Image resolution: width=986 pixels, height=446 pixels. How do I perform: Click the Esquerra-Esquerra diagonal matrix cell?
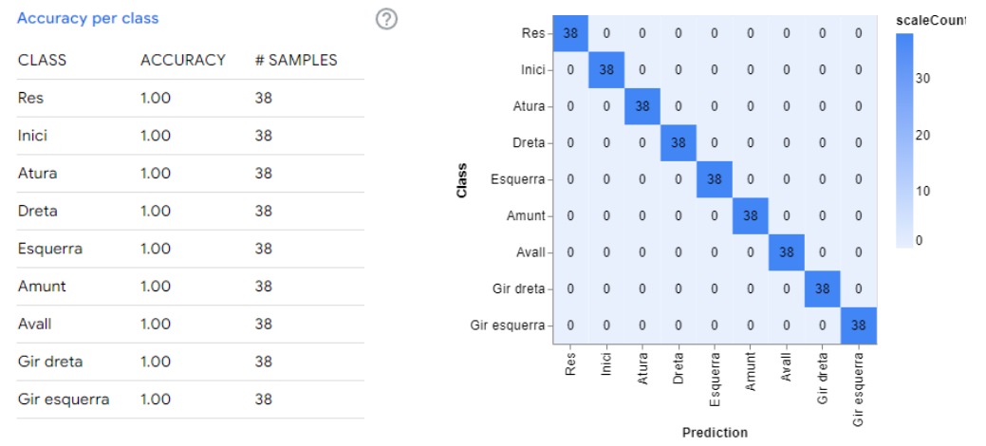pos(715,178)
